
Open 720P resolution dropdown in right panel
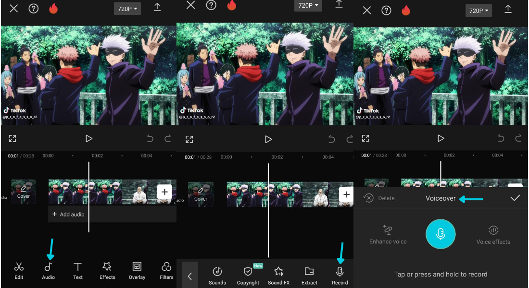(479, 11)
